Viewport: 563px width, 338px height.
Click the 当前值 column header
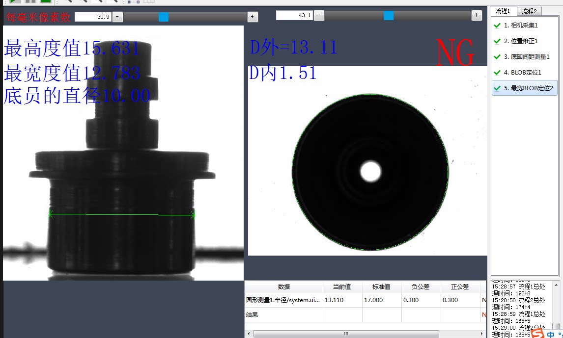click(x=342, y=287)
